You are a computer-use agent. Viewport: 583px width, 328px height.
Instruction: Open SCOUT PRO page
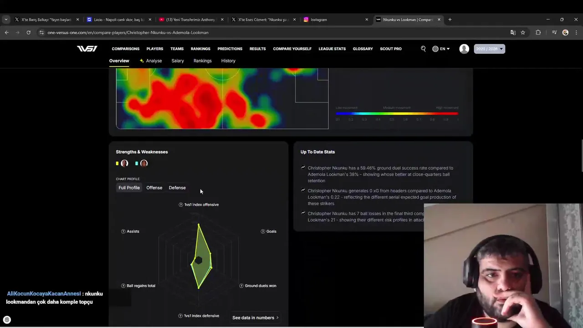coord(391,49)
